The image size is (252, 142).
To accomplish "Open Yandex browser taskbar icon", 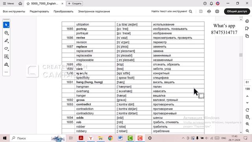I will coord(91,138).
